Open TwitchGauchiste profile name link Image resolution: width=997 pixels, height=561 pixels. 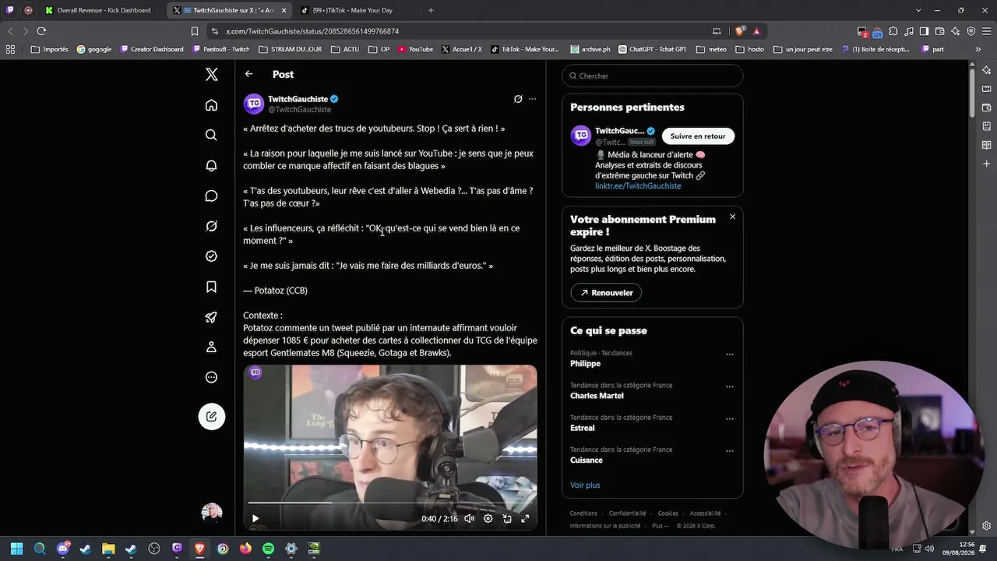click(298, 99)
